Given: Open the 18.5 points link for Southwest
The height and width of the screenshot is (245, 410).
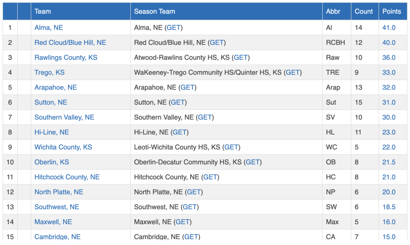Looking at the screenshot, I should tap(389, 207).
